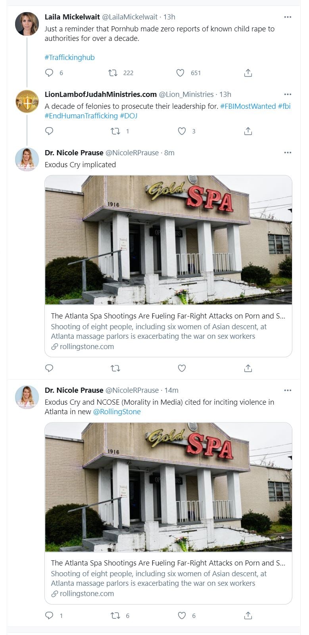
Task: Share the tweet with 6 retweets at bottom
Action: [248, 616]
